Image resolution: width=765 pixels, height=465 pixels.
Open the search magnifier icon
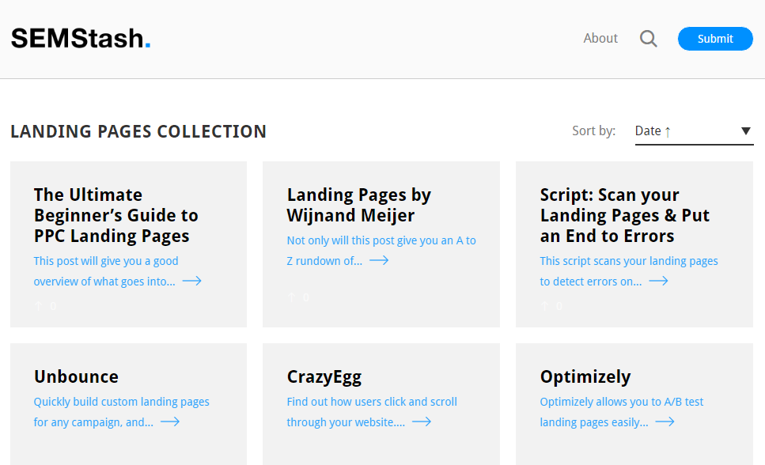pos(649,39)
